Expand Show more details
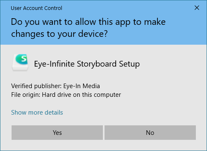 click(x=37, y=113)
